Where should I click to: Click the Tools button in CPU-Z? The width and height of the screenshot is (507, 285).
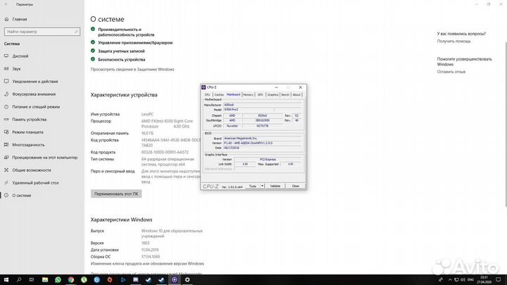click(253, 186)
